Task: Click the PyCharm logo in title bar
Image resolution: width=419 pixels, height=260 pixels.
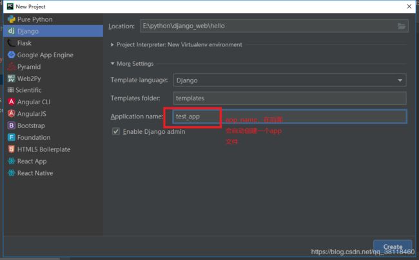Action: coord(10,6)
